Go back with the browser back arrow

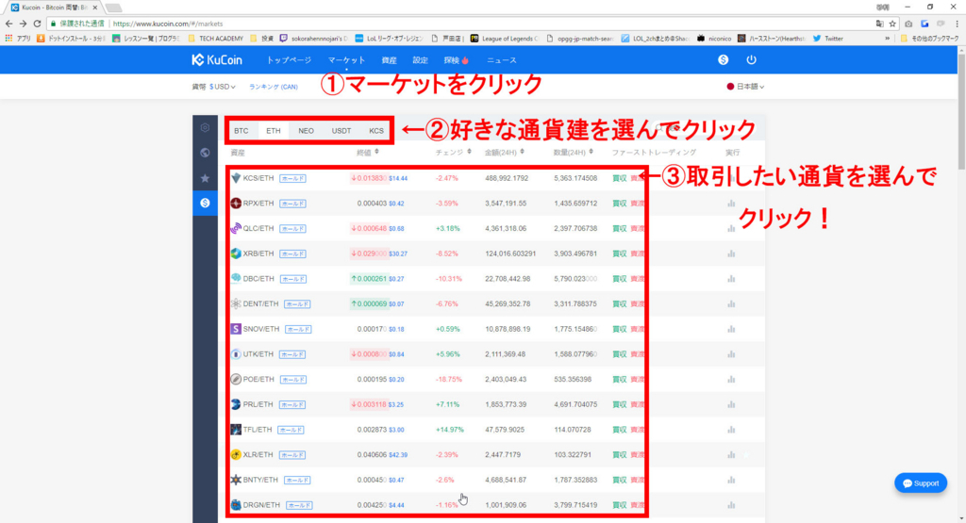(8, 24)
